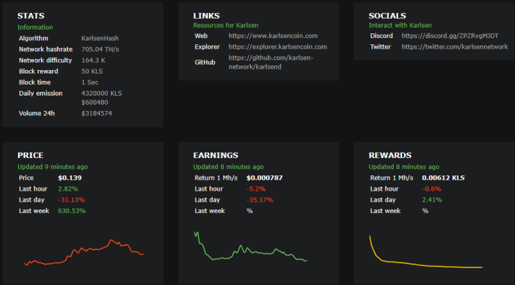Click the PRICE panel heading
The width and height of the screenshot is (515, 285).
[30, 155]
